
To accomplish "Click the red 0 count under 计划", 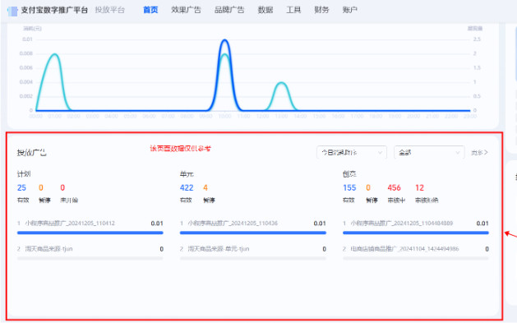I will coord(62,187).
